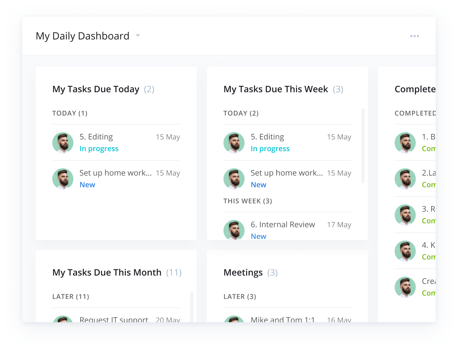The image size is (458, 350).
Task: Click avatar next to 6. Internal Review
Action: tap(234, 230)
